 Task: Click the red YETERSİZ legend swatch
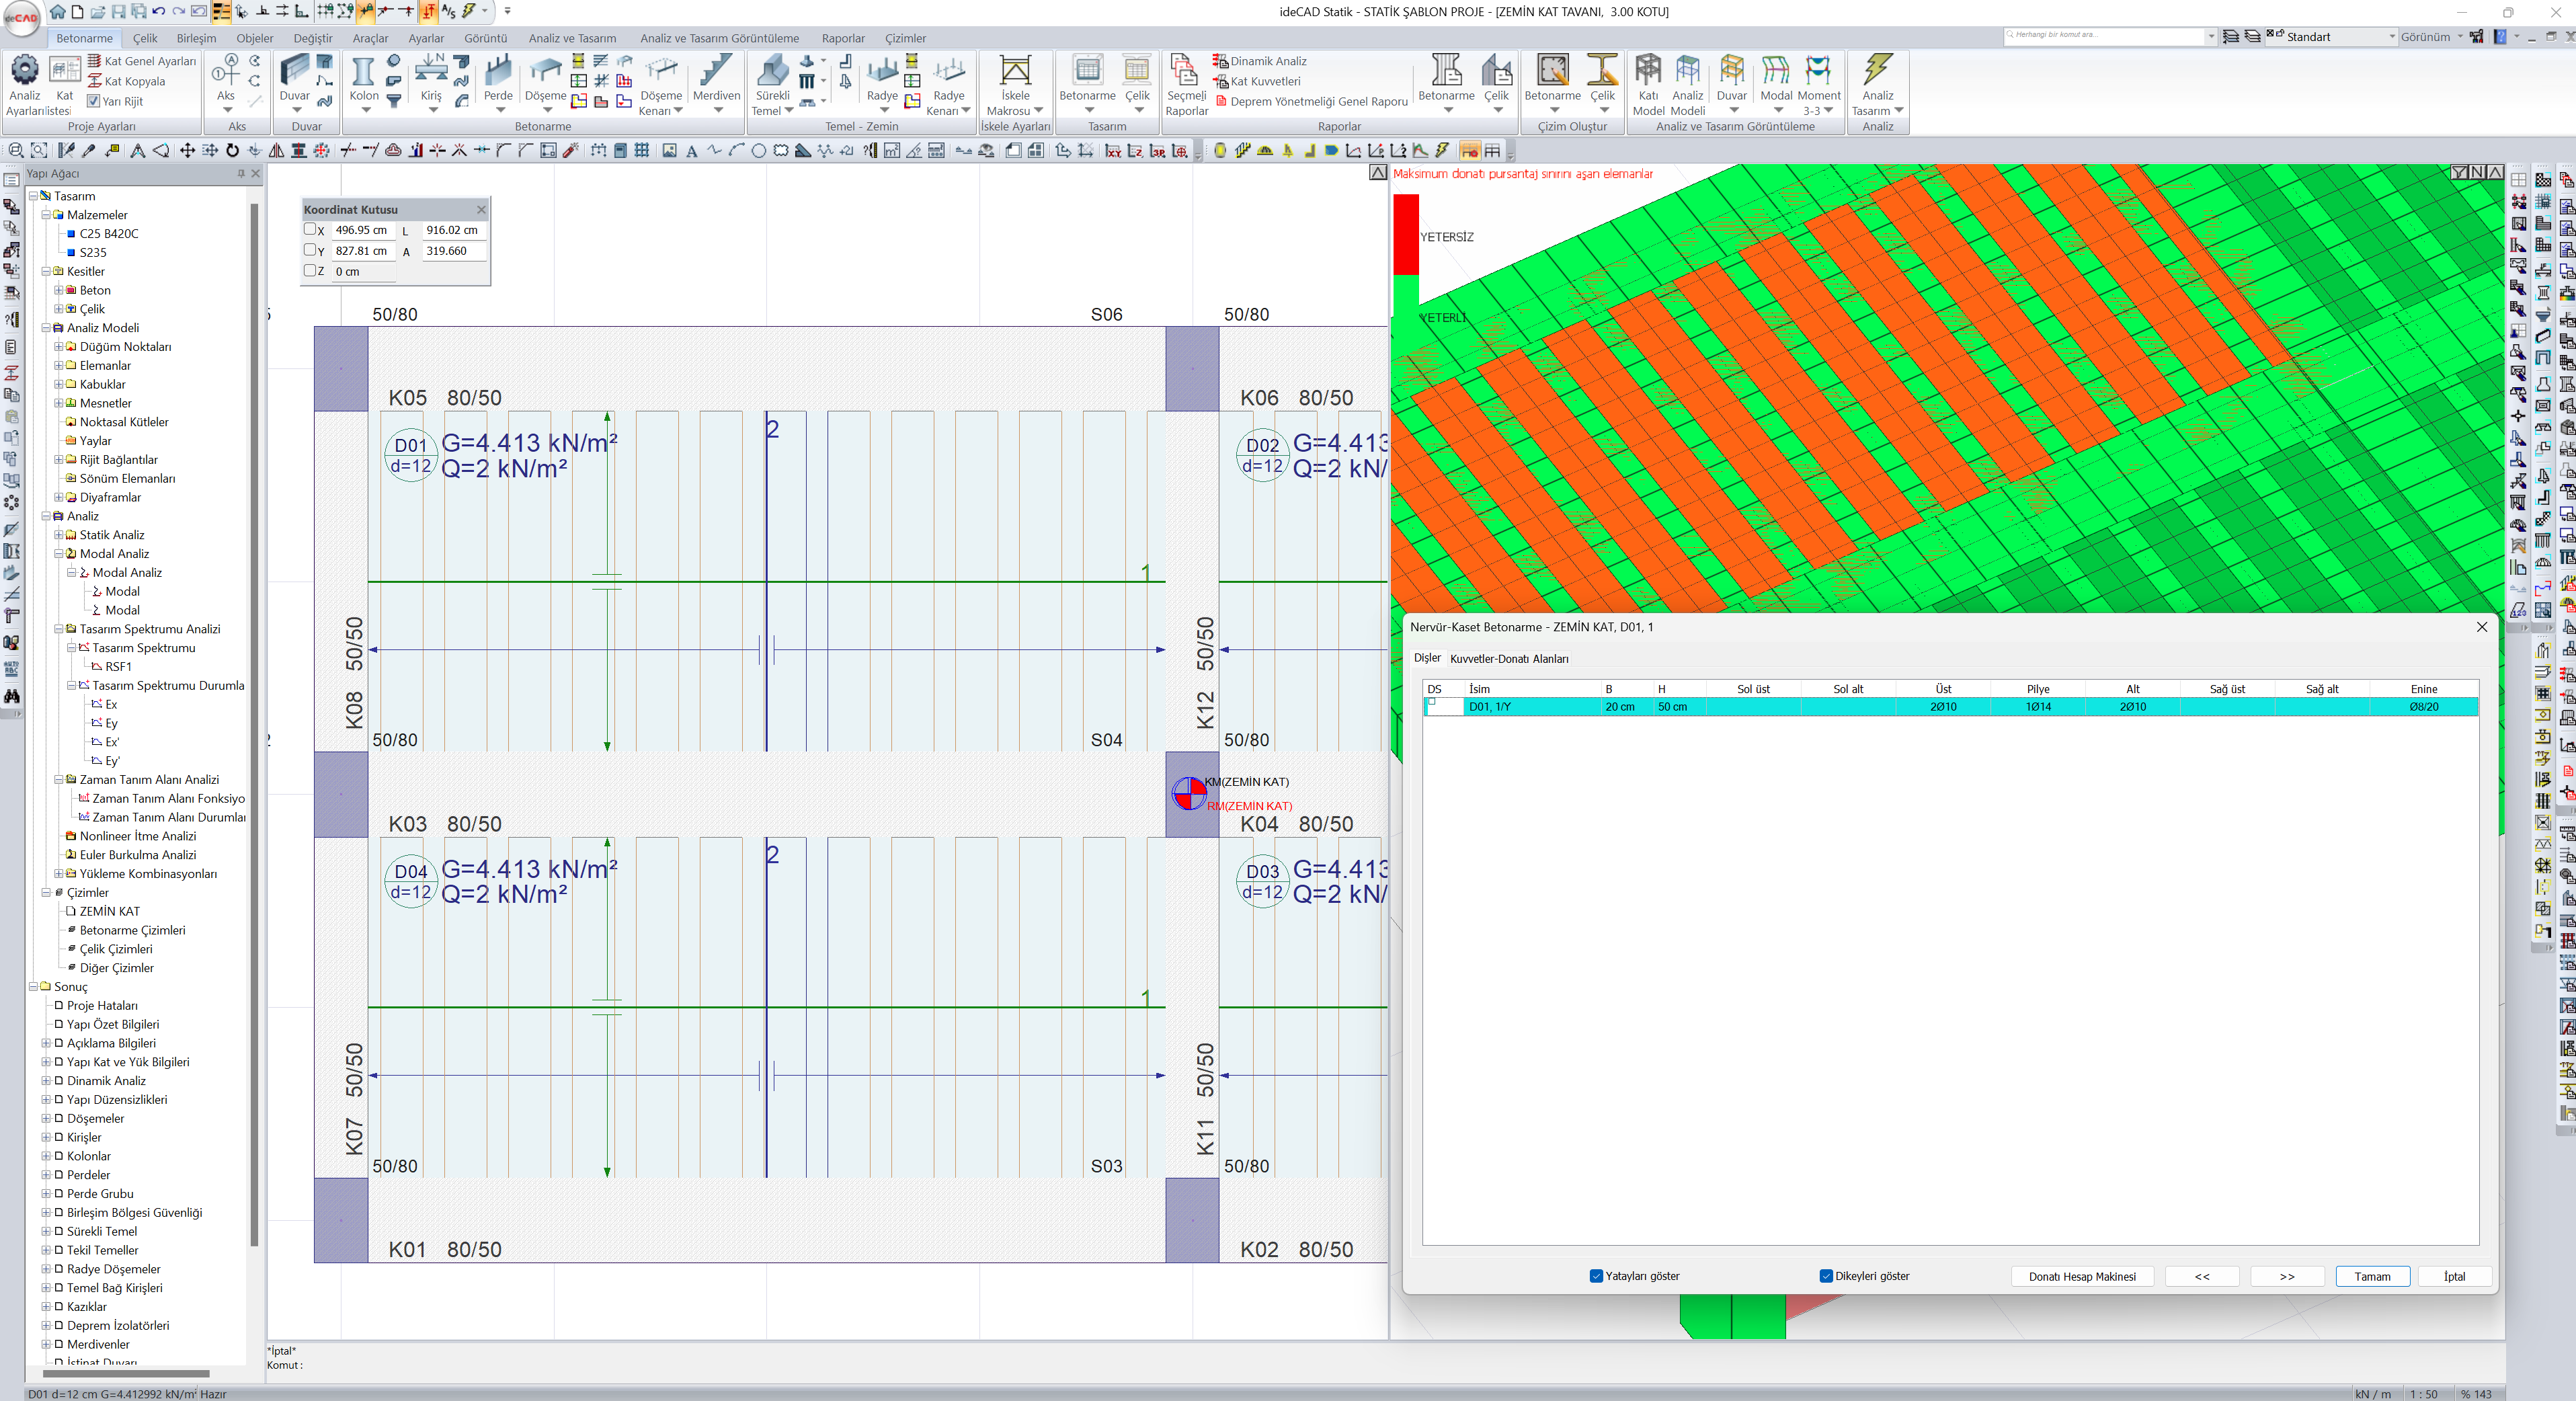[1405, 236]
